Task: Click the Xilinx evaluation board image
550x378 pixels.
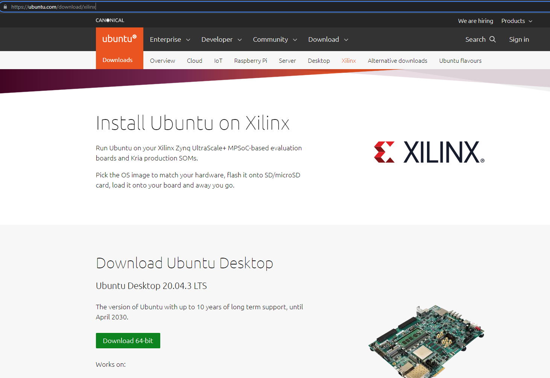Action: 426,341
